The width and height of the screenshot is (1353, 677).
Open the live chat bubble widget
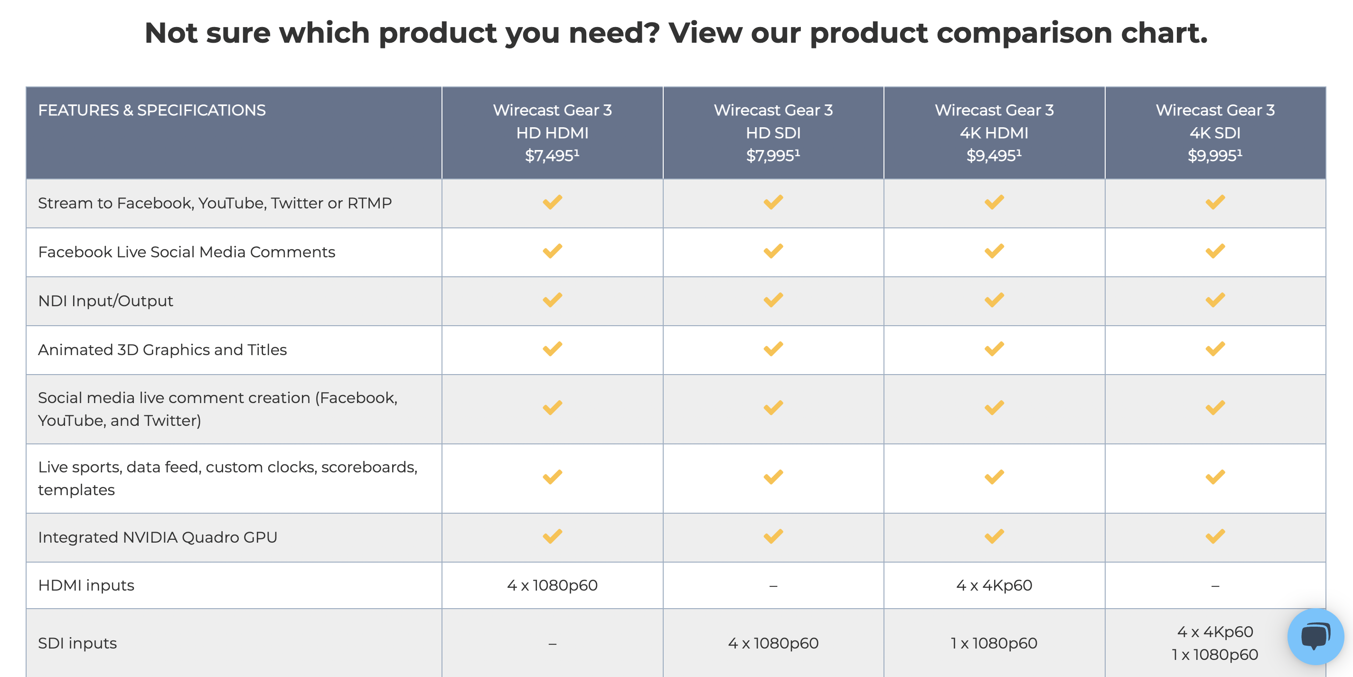coord(1315,636)
